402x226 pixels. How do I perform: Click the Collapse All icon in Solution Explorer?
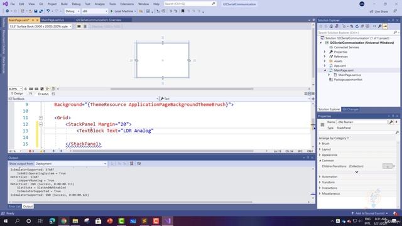(x=362, y=26)
